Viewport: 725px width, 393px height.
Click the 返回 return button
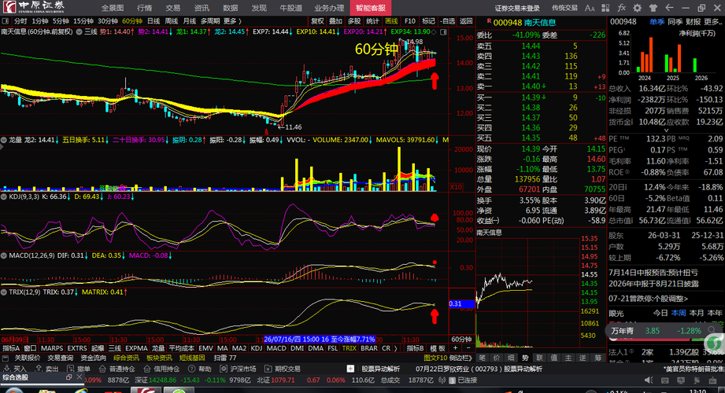[x=465, y=21]
